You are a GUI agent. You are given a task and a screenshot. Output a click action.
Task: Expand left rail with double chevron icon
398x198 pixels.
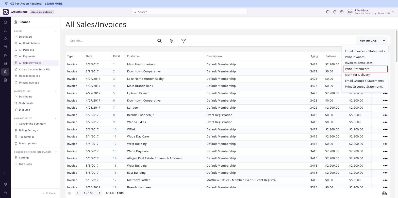pos(5,173)
